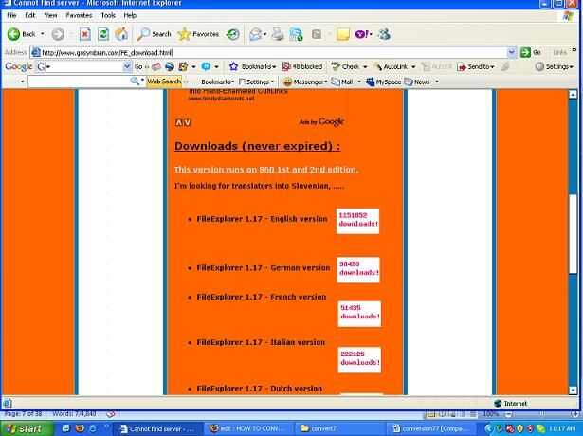Open the Tools menu
583x436 pixels.
tap(108, 15)
